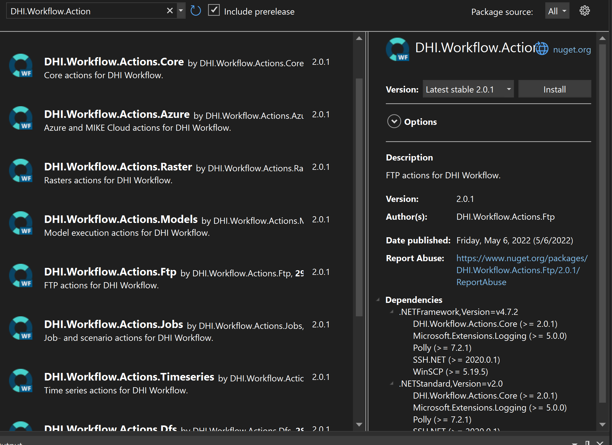Refresh the package list
Image resolution: width=612 pixels, height=445 pixels.
click(196, 11)
